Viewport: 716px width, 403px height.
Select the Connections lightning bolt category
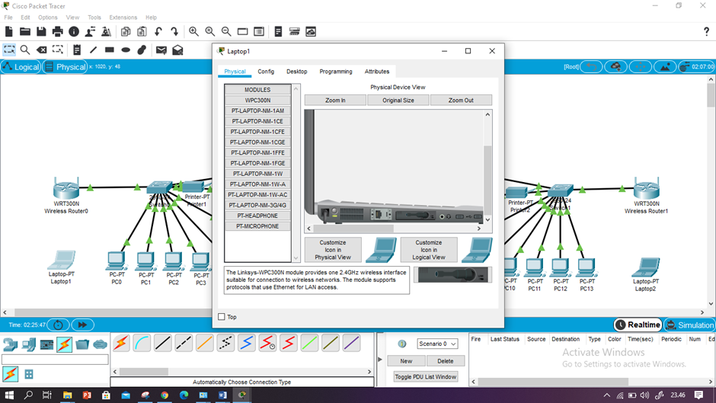pos(65,344)
